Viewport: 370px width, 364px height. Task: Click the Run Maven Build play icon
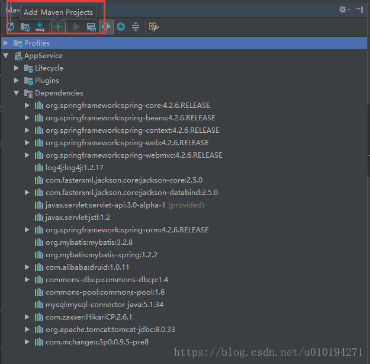pyautogui.click(x=76, y=27)
